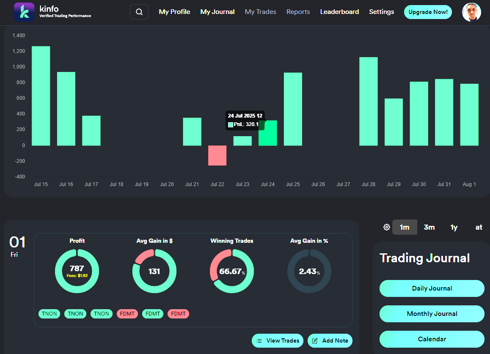This screenshot has width=490, height=354.
Task: Click the Jul 29 PnL bar
Action: 394,122
